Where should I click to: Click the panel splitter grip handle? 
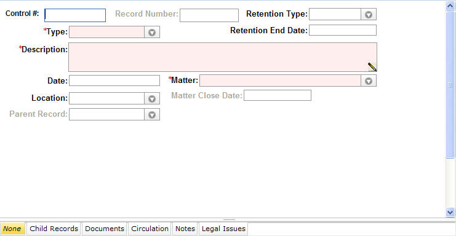[229, 220]
